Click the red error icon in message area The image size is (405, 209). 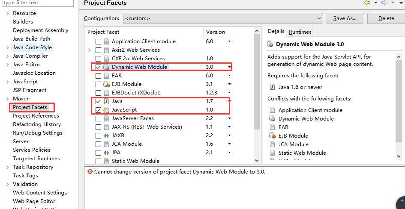(x=90, y=172)
